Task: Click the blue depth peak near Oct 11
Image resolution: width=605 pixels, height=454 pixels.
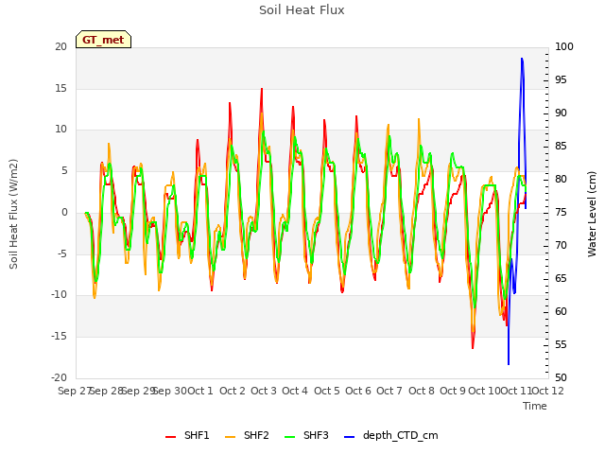Action: point(522,59)
